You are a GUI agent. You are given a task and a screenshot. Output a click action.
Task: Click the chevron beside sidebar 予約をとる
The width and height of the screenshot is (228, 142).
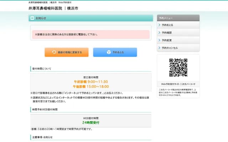tap(159, 25)
